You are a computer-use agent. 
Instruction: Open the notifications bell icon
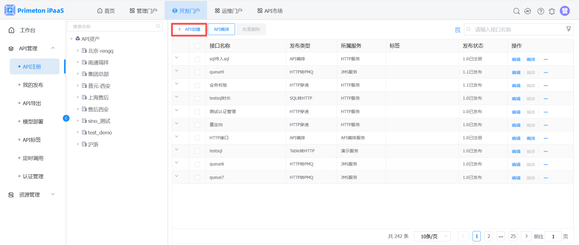point(552,11)
